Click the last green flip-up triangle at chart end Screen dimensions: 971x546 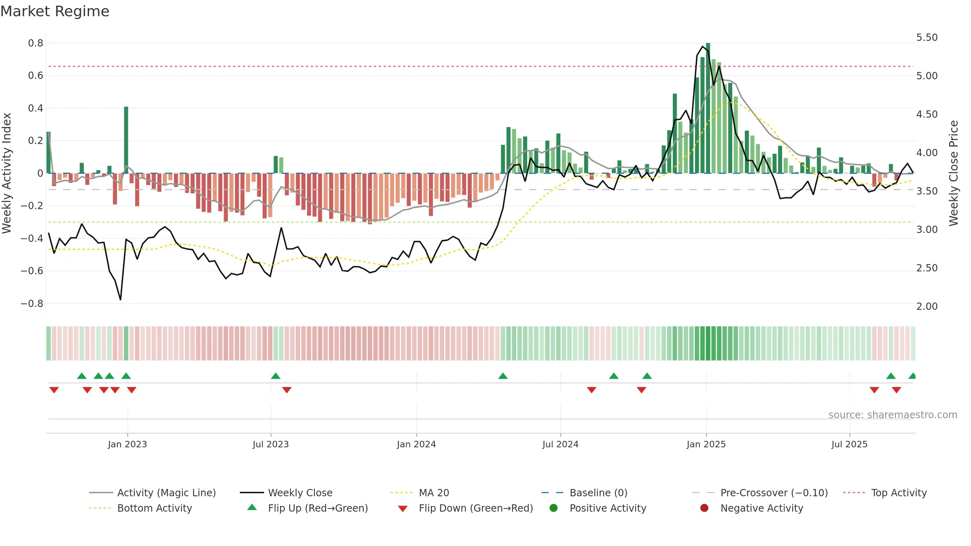[x=912, y=376]
